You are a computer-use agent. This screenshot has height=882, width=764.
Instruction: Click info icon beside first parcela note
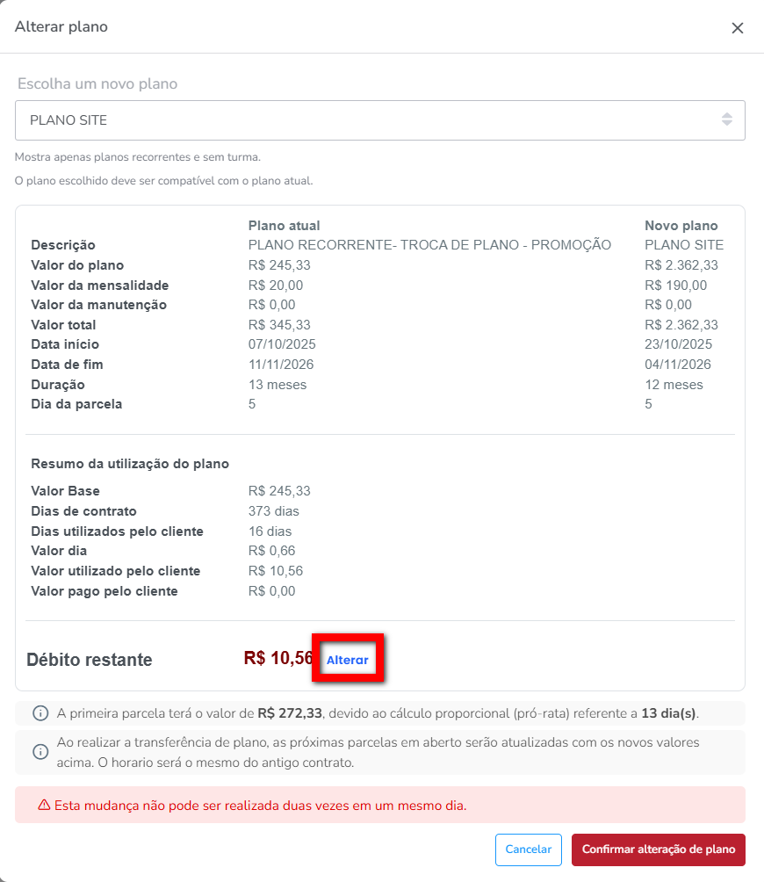(40, 712)
